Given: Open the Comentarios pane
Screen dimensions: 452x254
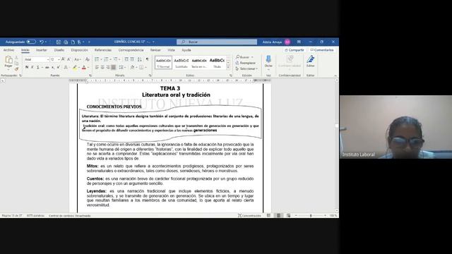Looking at the screenshot, I should coord(322,50).
